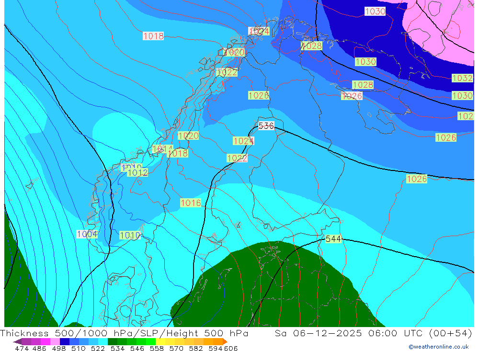
Task: Click the 558 legend value
Action: pos(157,348)
